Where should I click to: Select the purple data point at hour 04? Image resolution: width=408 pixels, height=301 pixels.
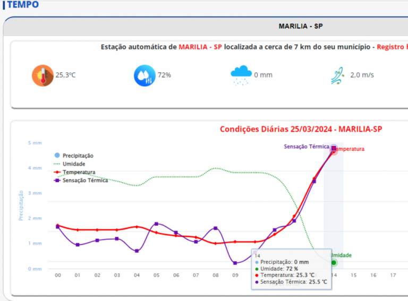click(137, 251)
